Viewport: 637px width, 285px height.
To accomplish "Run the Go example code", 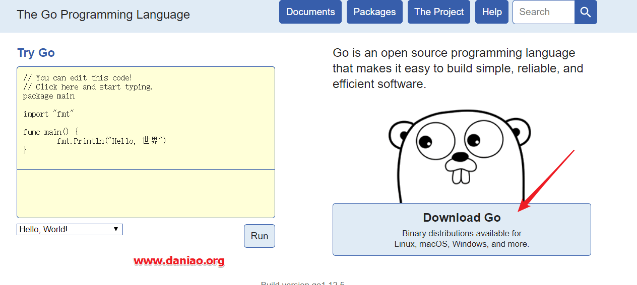I will 260,236.
